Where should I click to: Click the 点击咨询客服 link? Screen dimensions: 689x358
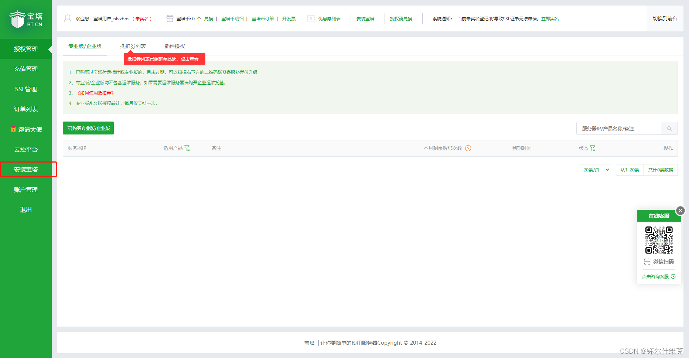tap(655, 276)
